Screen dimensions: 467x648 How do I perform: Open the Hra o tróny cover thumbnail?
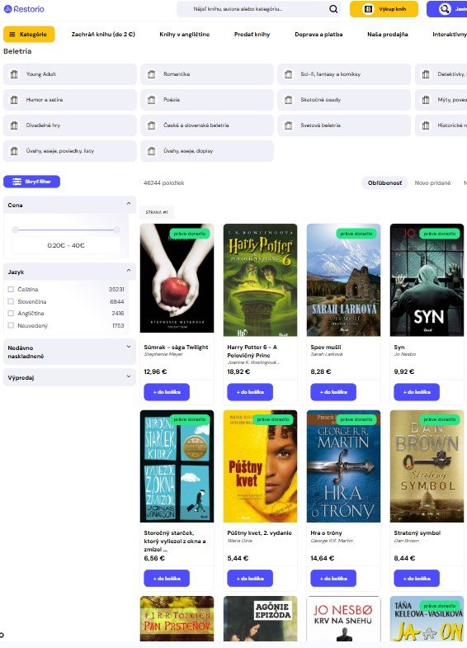(343, 466)
